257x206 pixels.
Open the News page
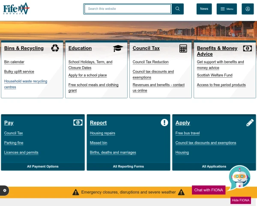(204, 9)
